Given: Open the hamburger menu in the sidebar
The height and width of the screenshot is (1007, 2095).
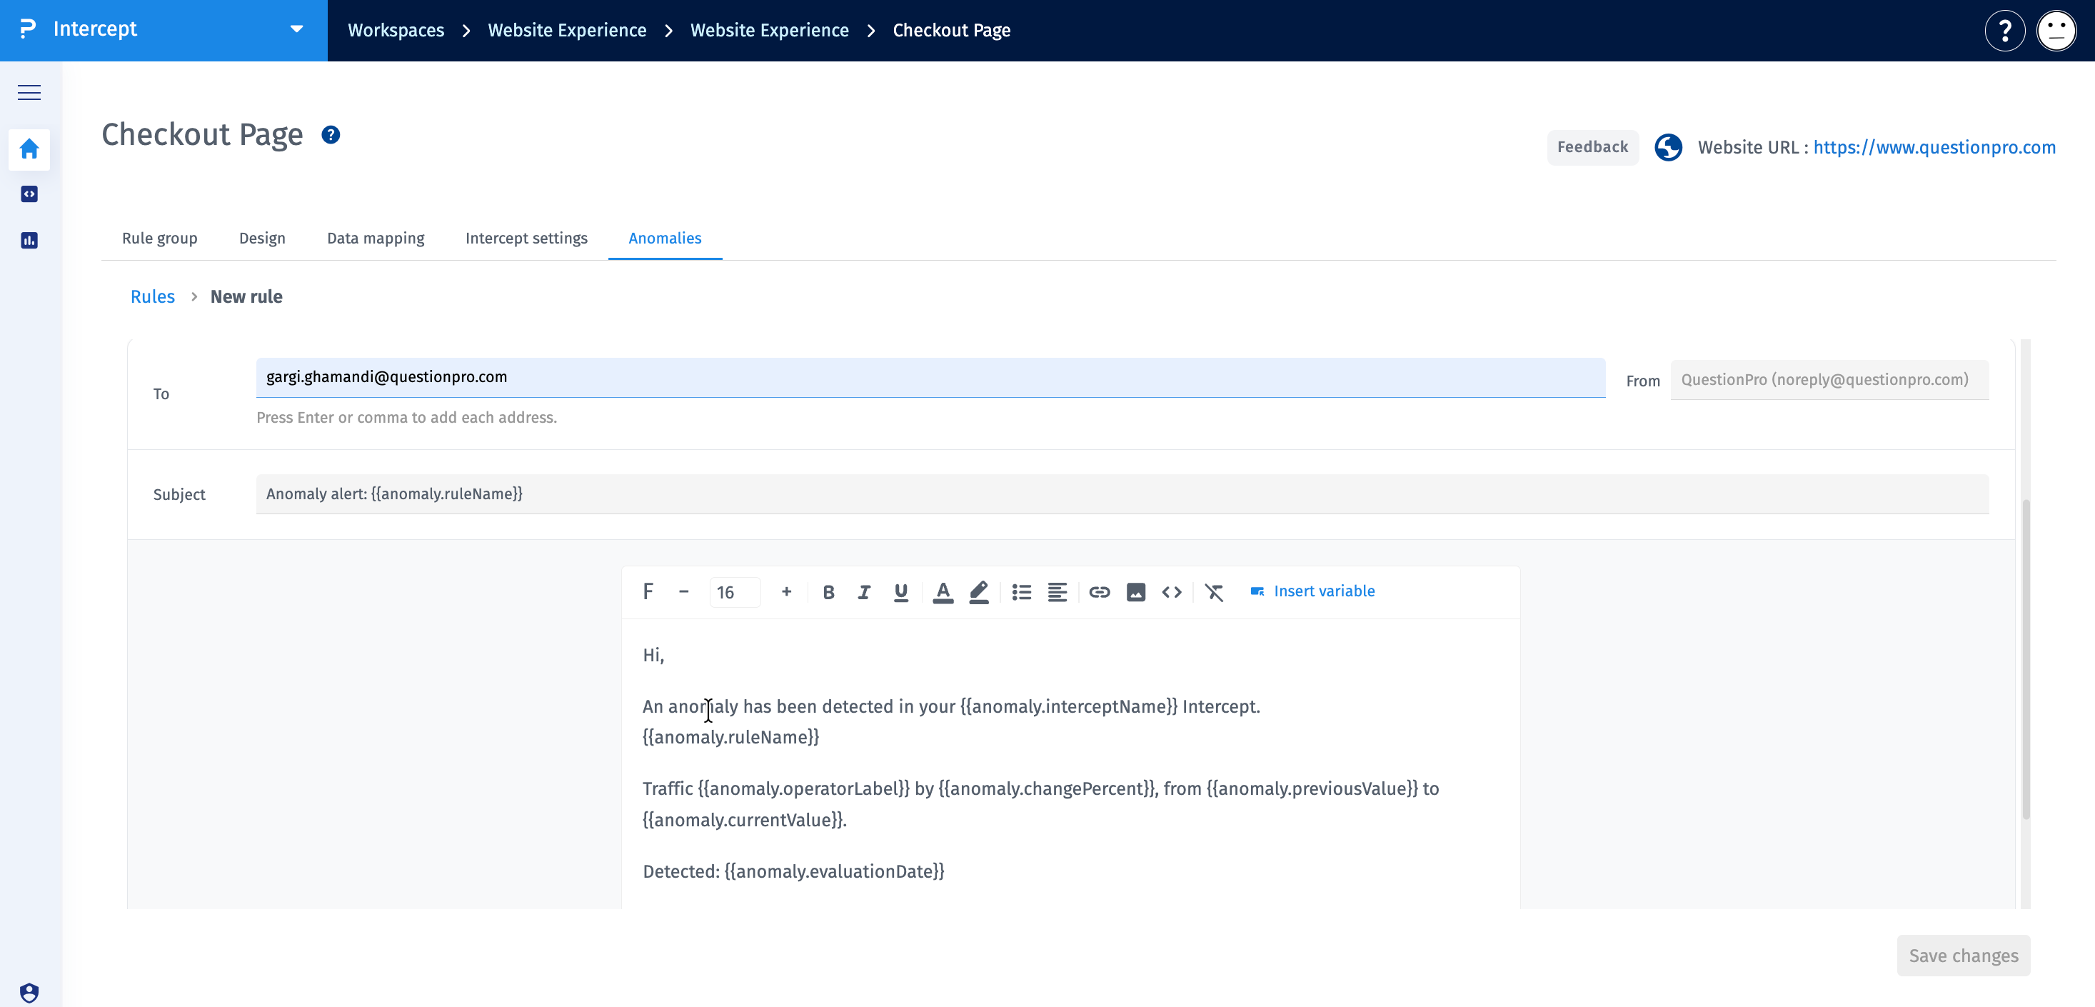Looking at the screenshot, I should pos(29,93).
